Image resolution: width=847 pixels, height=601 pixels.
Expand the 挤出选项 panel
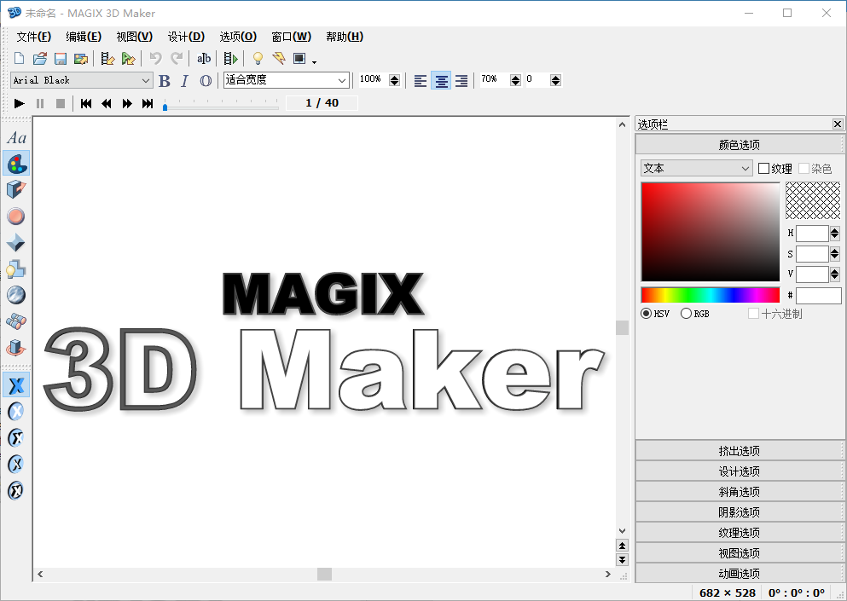[739, 451]
